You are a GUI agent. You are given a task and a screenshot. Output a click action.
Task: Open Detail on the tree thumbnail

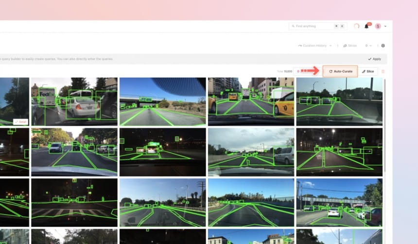tap(21, 122)
